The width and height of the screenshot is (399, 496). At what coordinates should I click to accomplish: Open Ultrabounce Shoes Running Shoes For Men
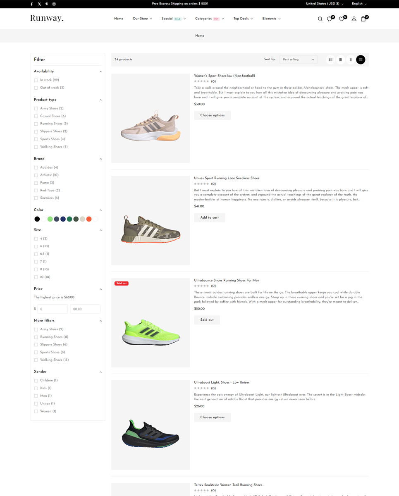point(227,280)
